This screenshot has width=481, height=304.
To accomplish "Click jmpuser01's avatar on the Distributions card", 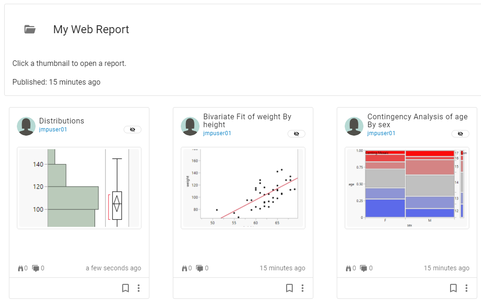I will (x=26, y=125).
